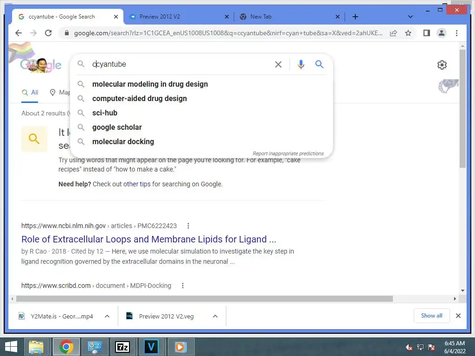The height and width of the screenshot is (356, 475).
Task: Switch to the New Tab tab
Action: [289, 17]
